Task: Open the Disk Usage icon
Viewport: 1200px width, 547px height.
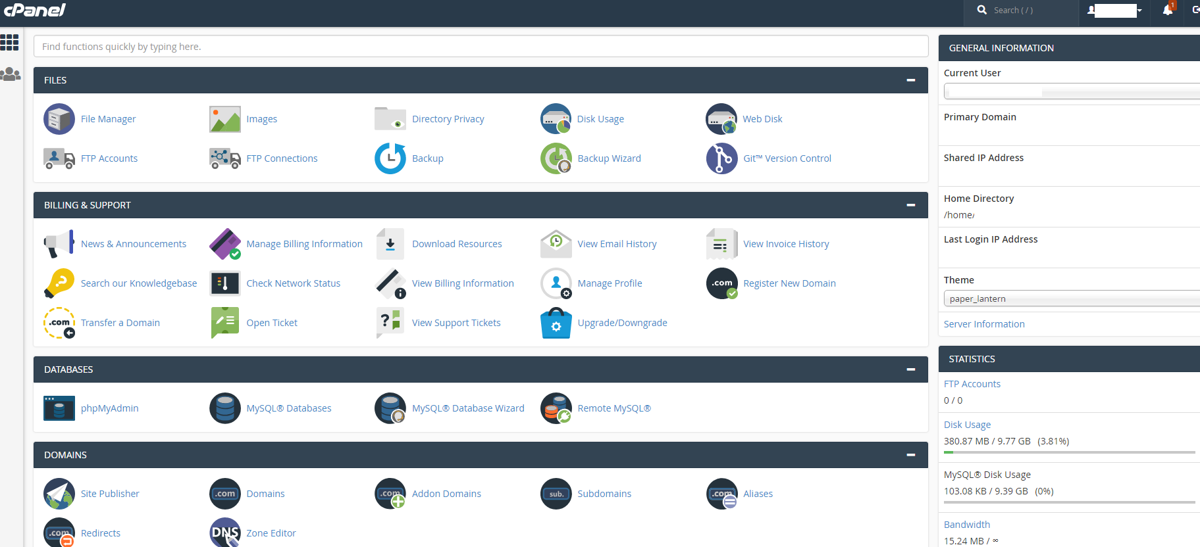Action: point(556,119)
